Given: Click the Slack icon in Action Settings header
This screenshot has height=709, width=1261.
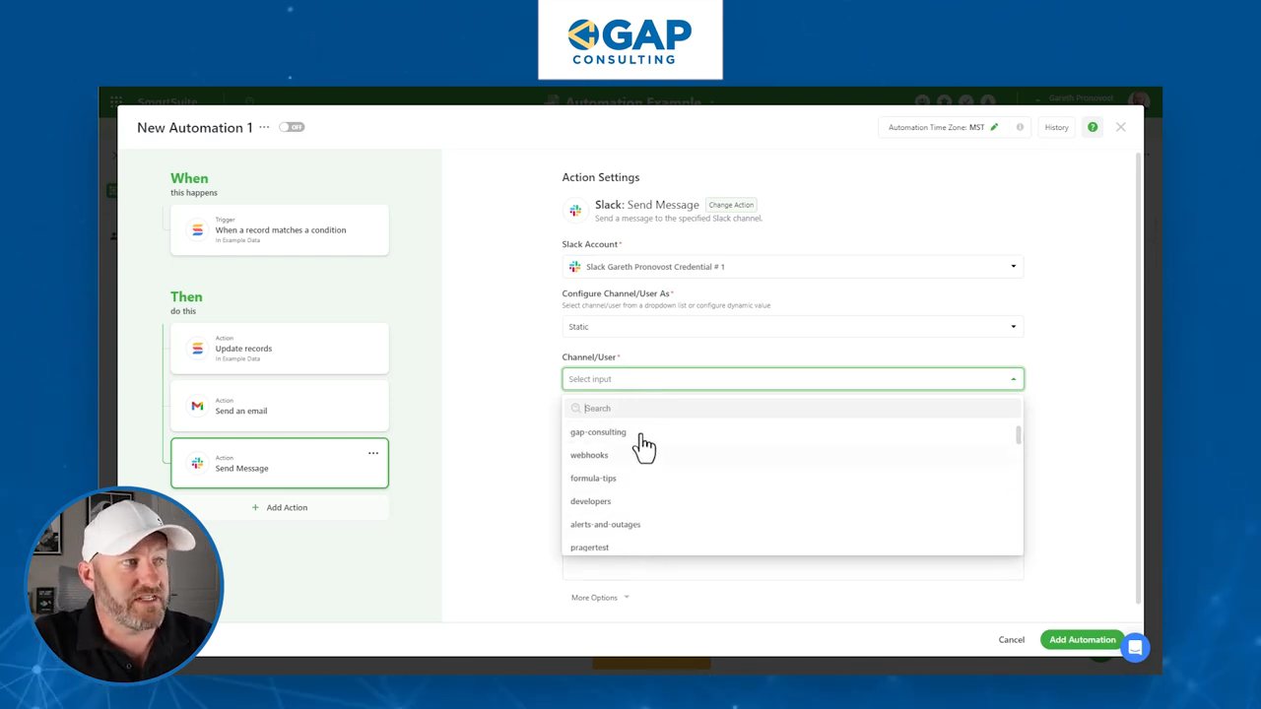Looking at the screenshot, I should click(575, 211).
